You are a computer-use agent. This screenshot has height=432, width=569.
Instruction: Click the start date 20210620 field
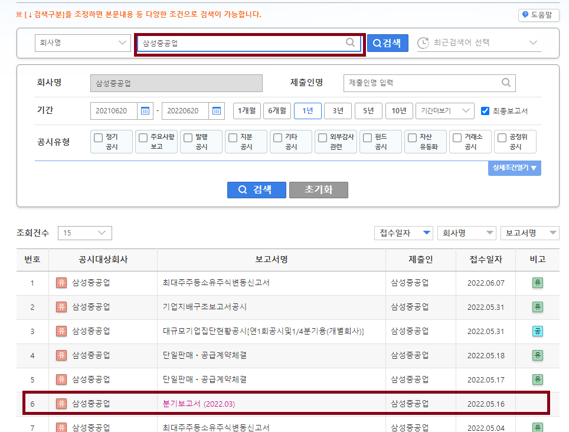click(114, 110)
